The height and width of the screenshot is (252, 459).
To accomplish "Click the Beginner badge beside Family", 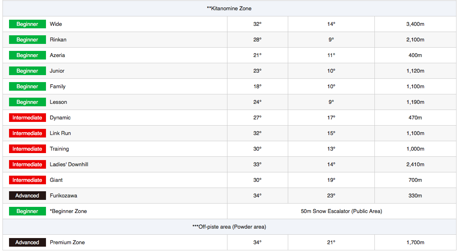I will coord(27,87).
